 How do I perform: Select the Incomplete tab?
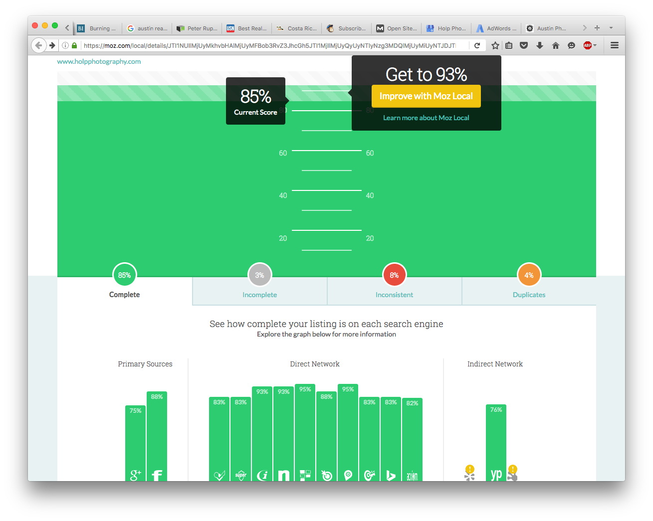coord(260,291)
